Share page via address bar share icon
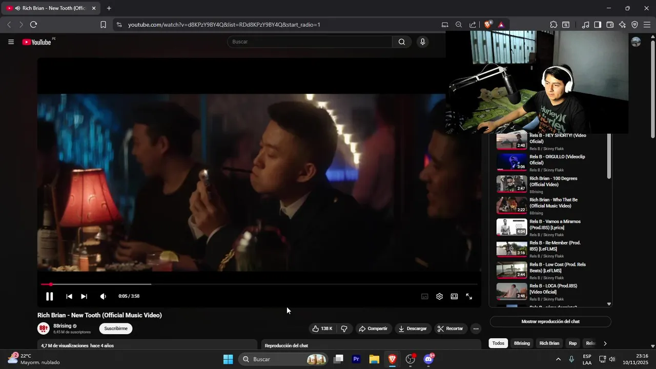Image resolution: width=656 pixels, height=369 pixels. point(473,25)
